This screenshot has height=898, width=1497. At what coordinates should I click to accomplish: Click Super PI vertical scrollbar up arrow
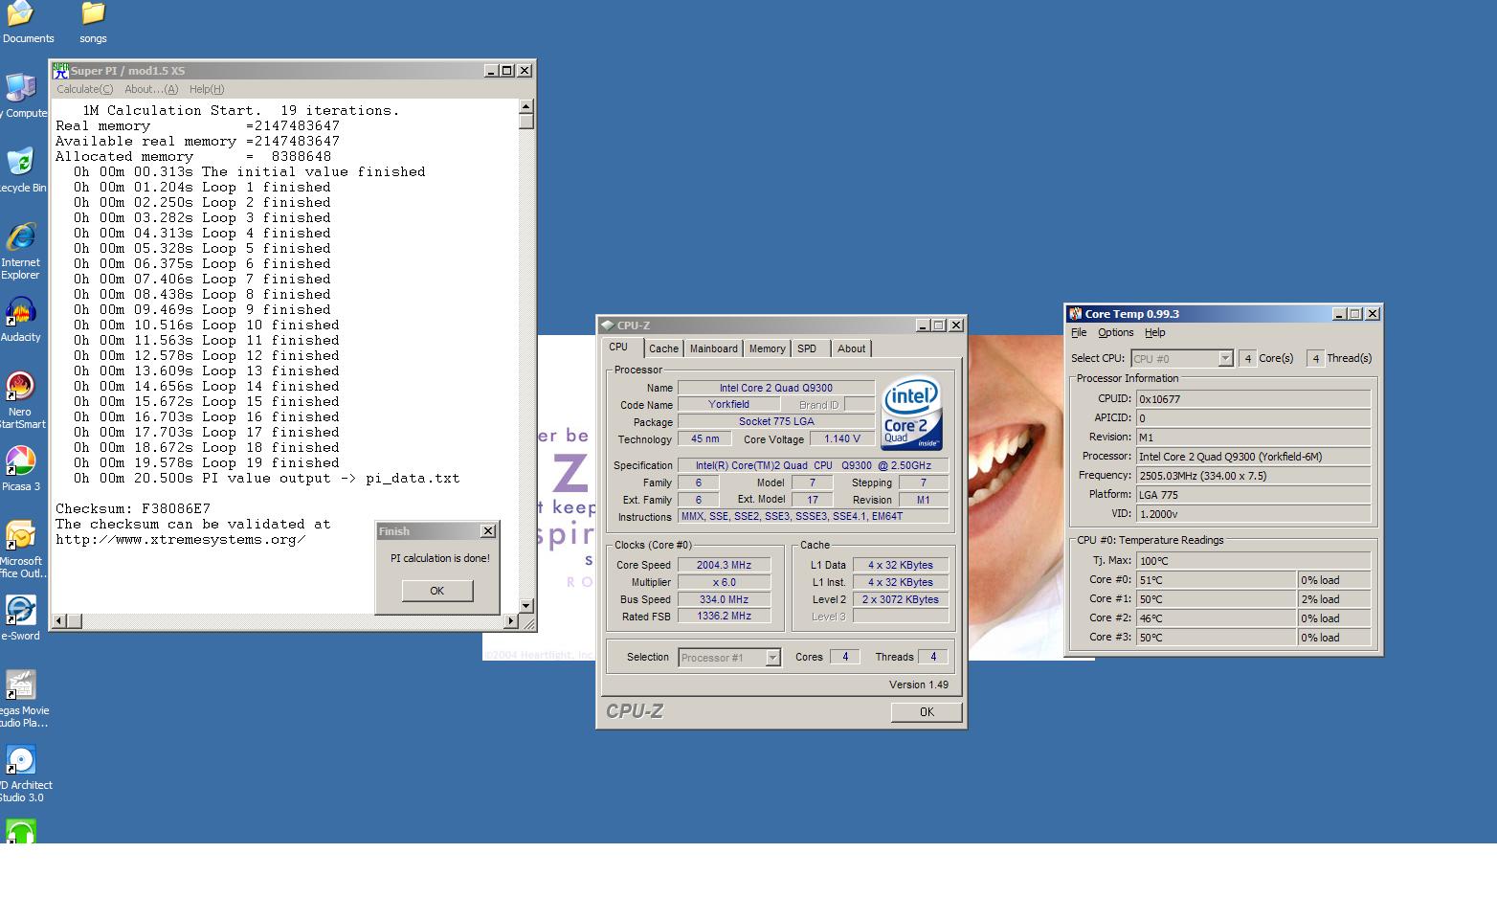point(525,106)
